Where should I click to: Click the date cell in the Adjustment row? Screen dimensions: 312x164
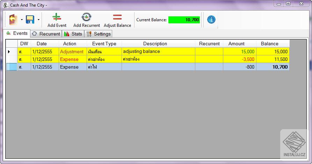[45, 52]
